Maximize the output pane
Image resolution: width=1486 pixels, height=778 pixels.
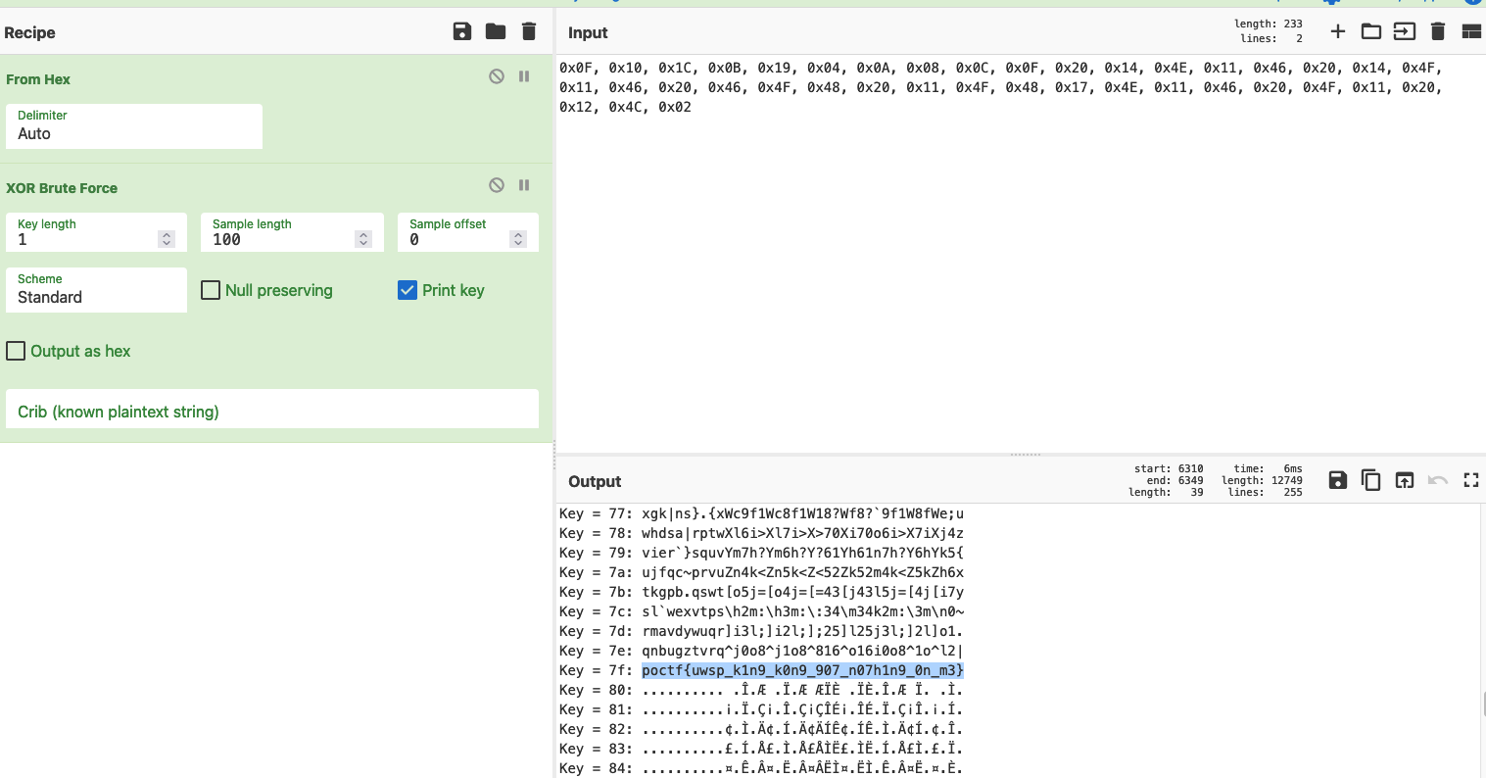(x=1470, y=480)
